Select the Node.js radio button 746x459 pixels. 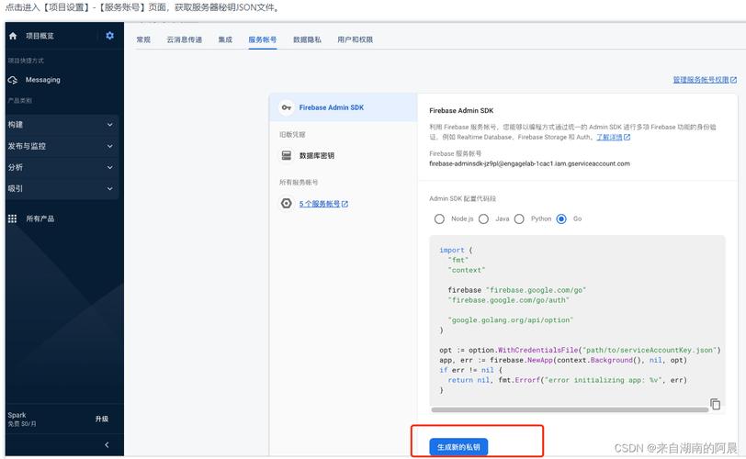tap(439, 218)
